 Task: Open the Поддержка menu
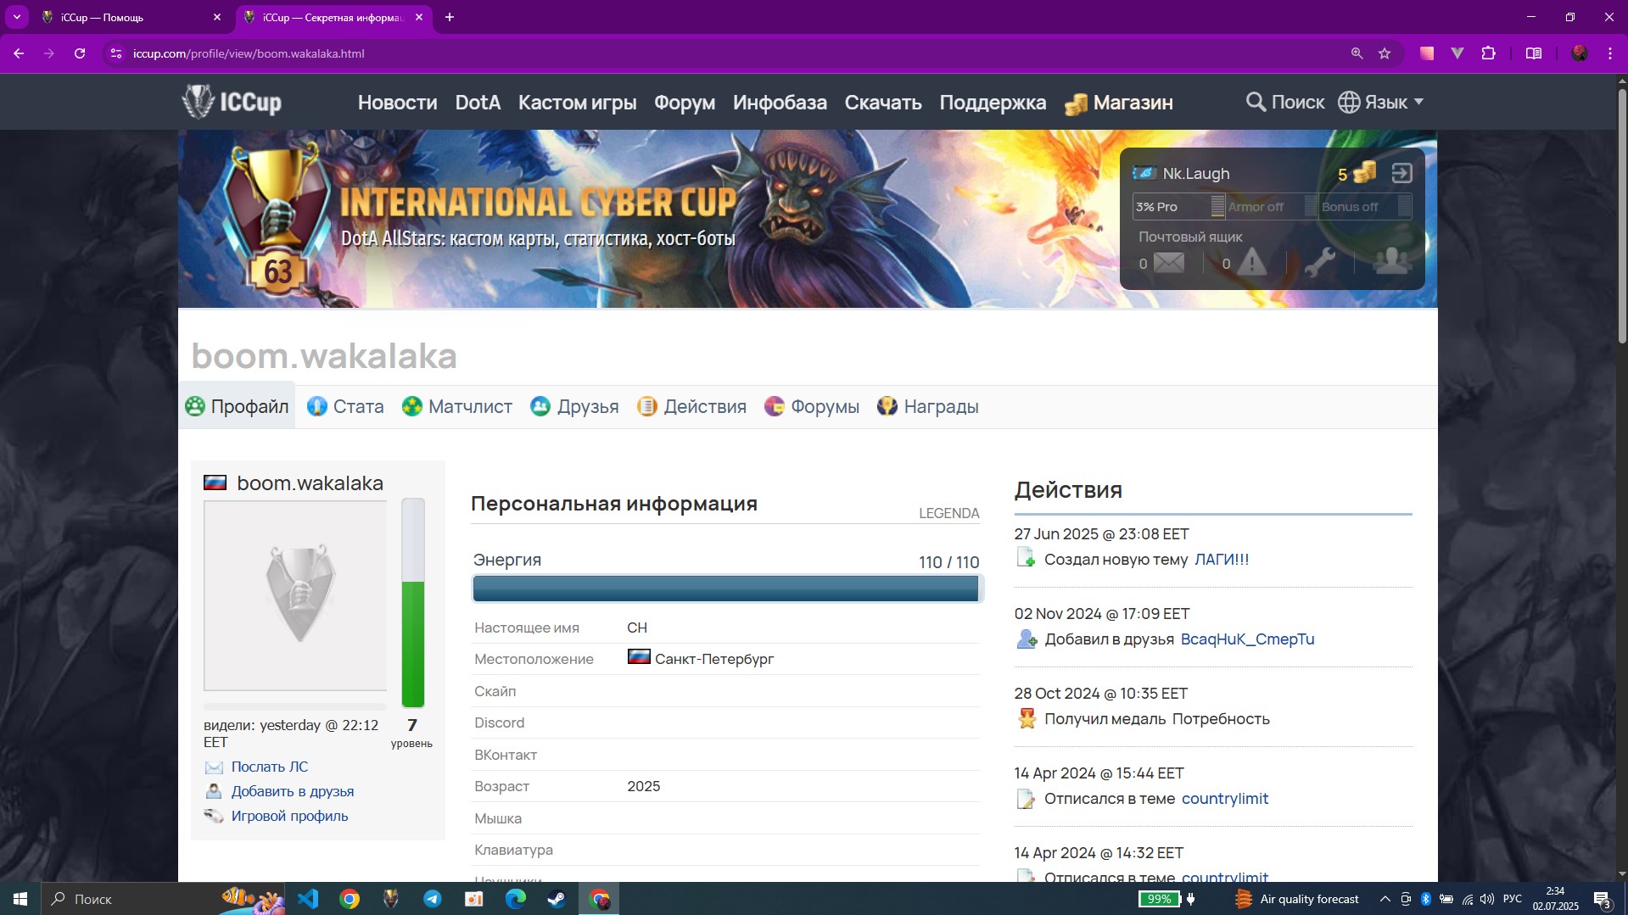[x=993, y=103]
